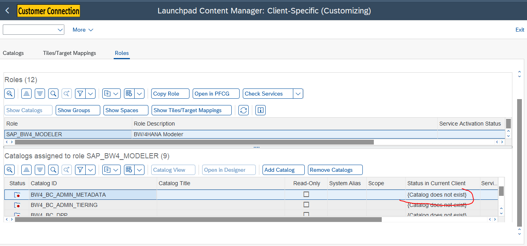527x246 pixels.
Task: Select the SAP_BW4_MODELER role cell
Action: (68, 134)
